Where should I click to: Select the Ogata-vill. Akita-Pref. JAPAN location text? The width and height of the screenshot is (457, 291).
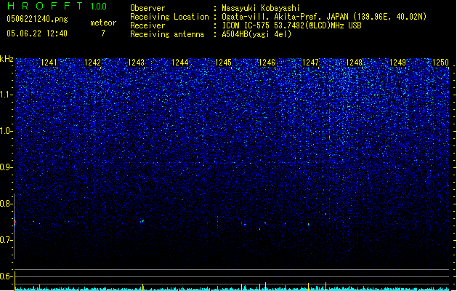(324, 17)
